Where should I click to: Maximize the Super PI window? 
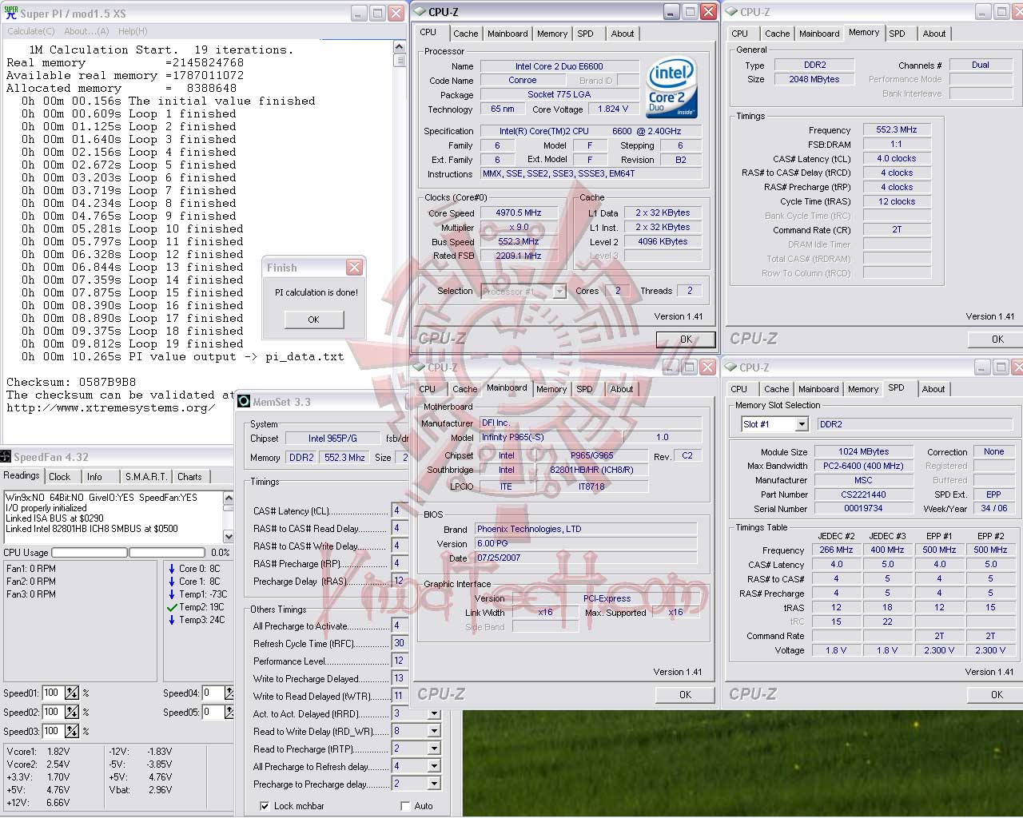(x=377, y=14)
